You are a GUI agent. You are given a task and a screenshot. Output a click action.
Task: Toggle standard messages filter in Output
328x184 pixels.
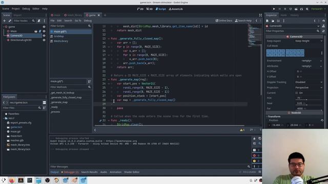click(x=256, y=150)
